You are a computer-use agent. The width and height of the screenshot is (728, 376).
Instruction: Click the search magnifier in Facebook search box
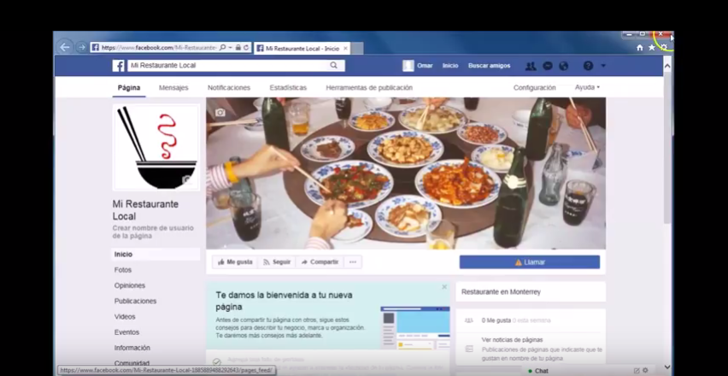pyautogui.click(x=334, y=66)
